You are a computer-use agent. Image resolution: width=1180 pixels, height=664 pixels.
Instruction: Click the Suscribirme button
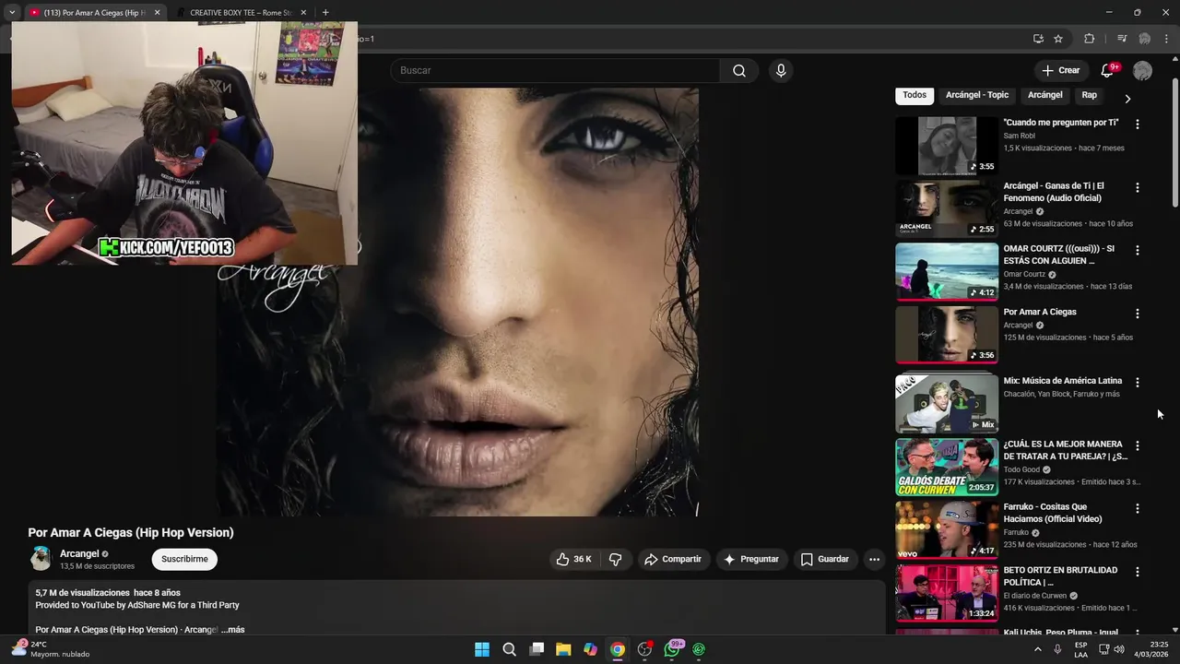184,559
